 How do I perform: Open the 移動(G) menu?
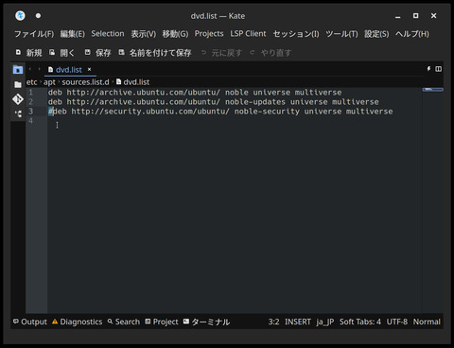pyautogui.click(x=175, y=34)
